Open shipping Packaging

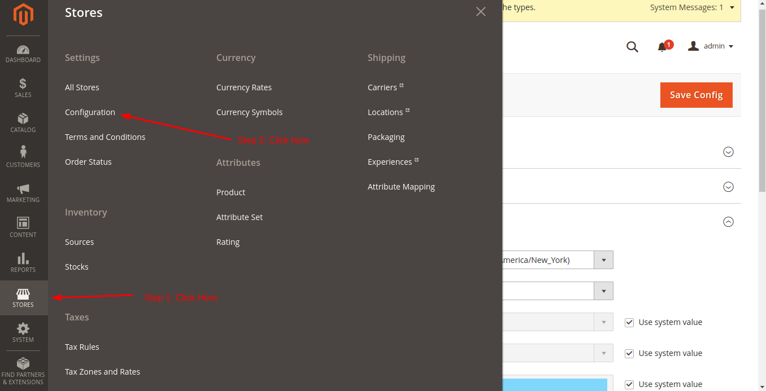point(386,137)
